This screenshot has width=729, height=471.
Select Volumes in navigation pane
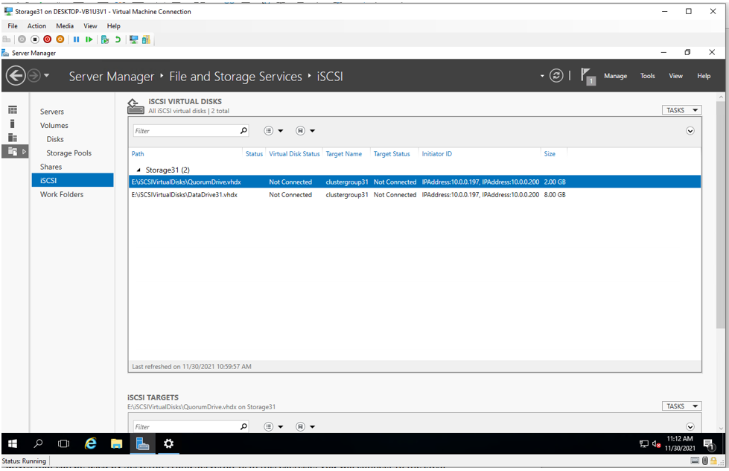click(54, 126)
